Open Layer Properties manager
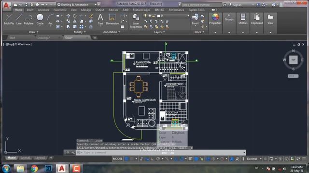Image resolution: width=309 pixels, height=173 pixels. [136, 21]
